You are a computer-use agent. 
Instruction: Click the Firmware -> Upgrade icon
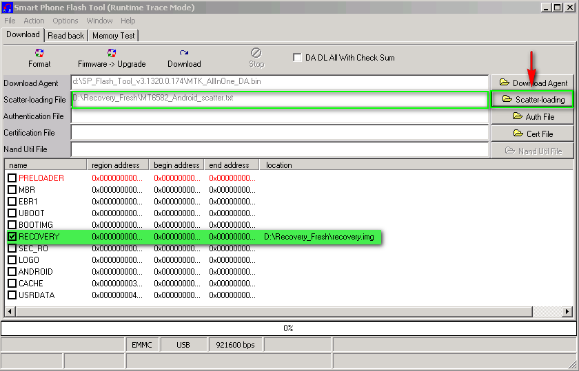[x=112, y=54]
